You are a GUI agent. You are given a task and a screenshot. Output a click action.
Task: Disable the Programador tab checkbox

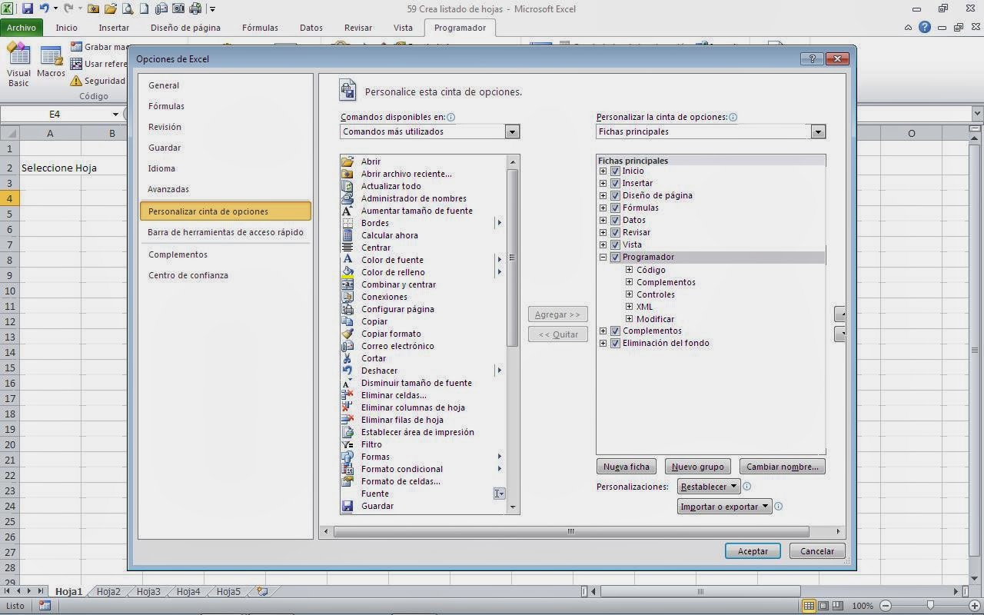[615, 257]
